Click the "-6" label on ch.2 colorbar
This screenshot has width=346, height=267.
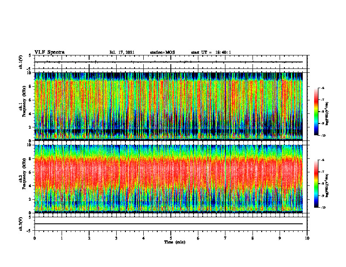click(322, 160)
